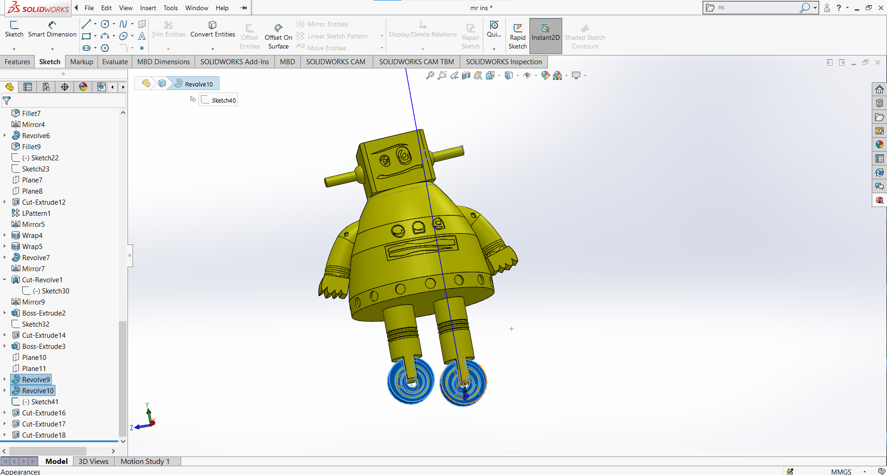Screen dimensions: 887x475
Task: Open the Section View tool
Action: click(466, 75)
